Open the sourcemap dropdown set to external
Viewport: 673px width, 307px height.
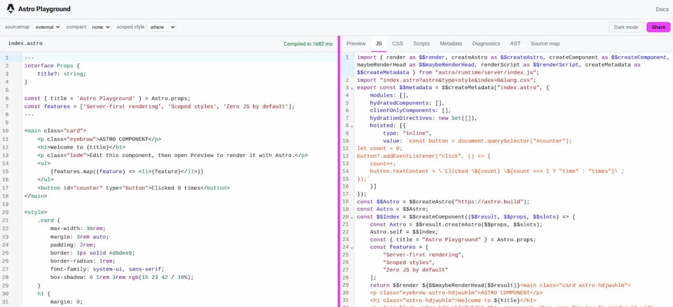point(46,27)
